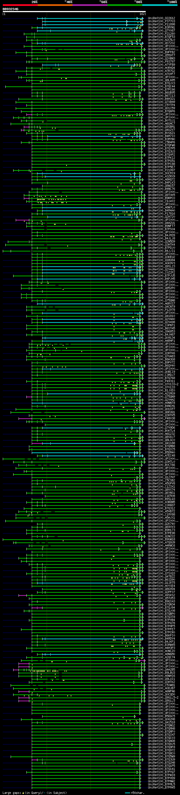This screenshot has height=795, width=180.
Task: Click UniRef100_B5DM40 label
Action: click(x=161, y=452)
